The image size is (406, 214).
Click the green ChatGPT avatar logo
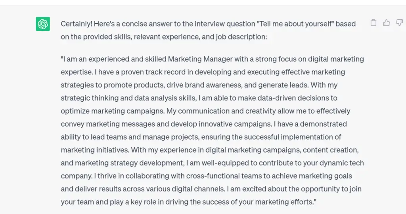point(43,24)
